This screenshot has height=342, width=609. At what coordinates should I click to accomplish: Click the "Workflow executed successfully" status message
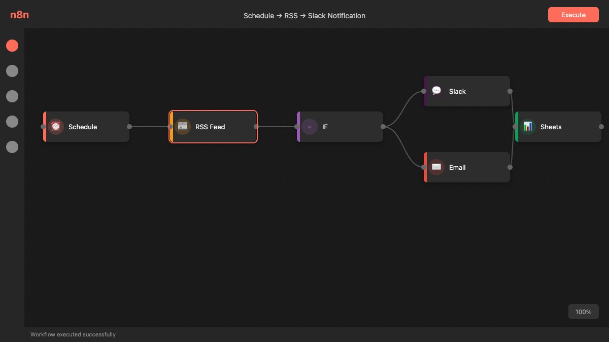[73, 334]
